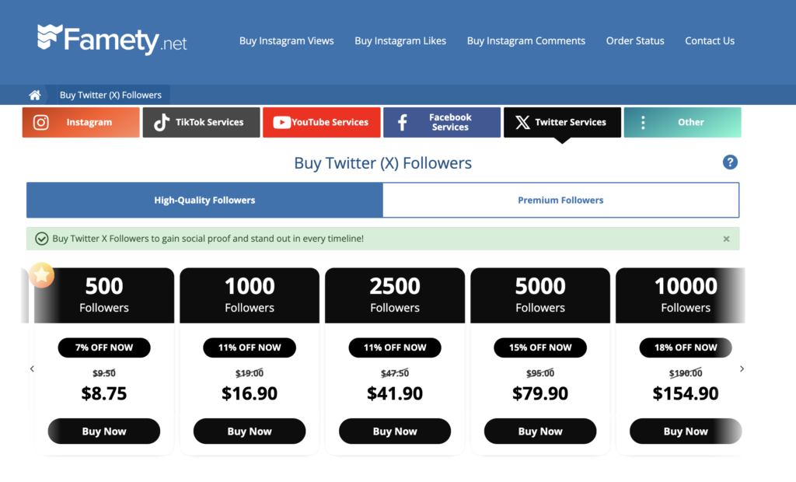
Task: Select the Facebook Services icon
Action: pyautogui.click(x=403, y=122)
